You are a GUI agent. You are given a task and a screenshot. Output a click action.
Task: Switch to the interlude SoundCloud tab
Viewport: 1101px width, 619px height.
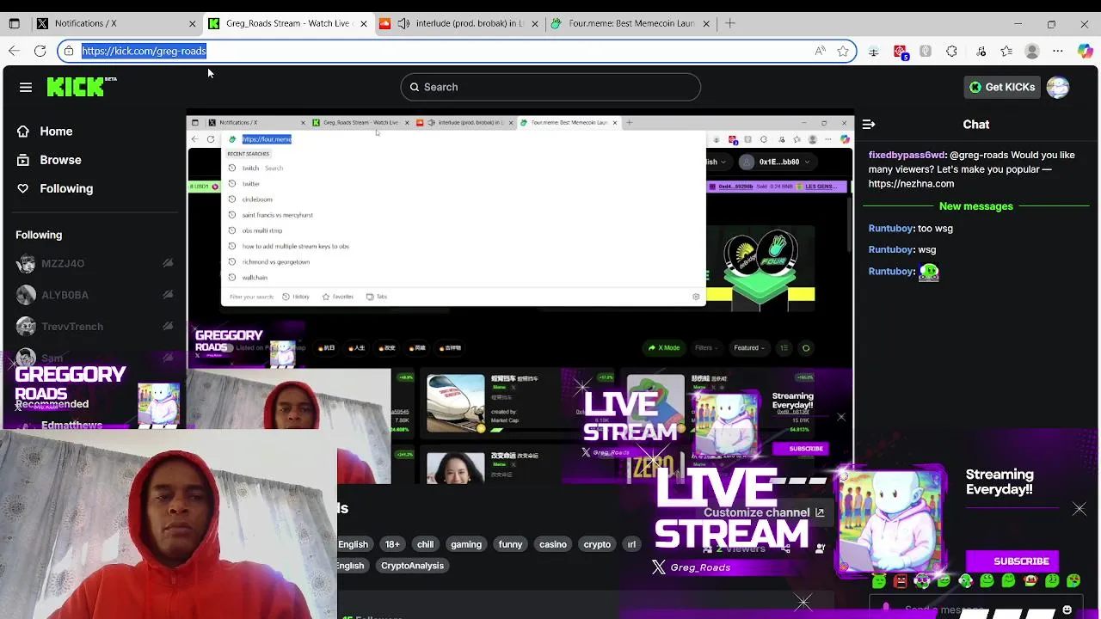(x=460, y=23)
